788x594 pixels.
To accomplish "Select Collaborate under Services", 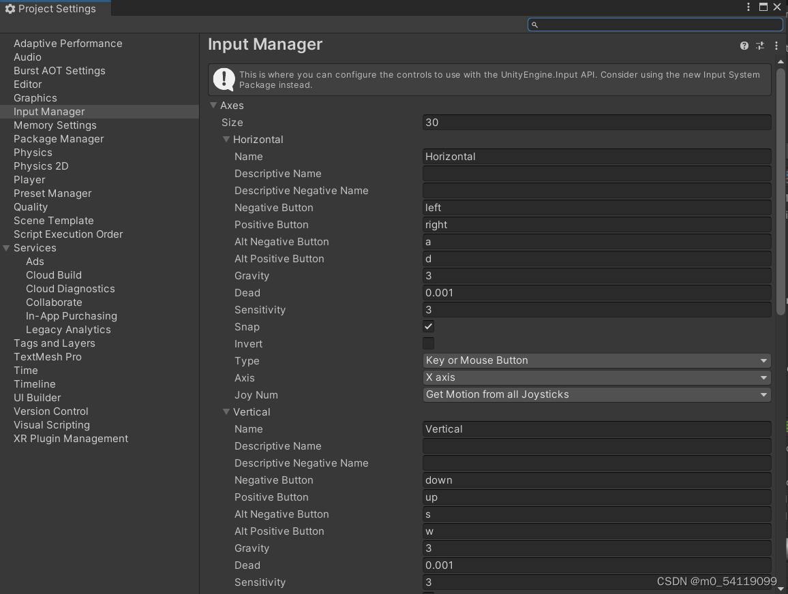I will 54,302.
